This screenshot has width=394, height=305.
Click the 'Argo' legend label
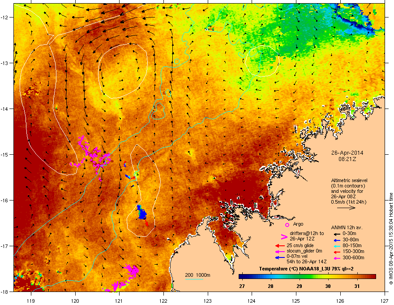pyautogui.click(x=298, y=224)
